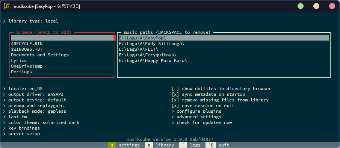Enable show dotfiles in directory browser
340x148 pixels.
221,89
